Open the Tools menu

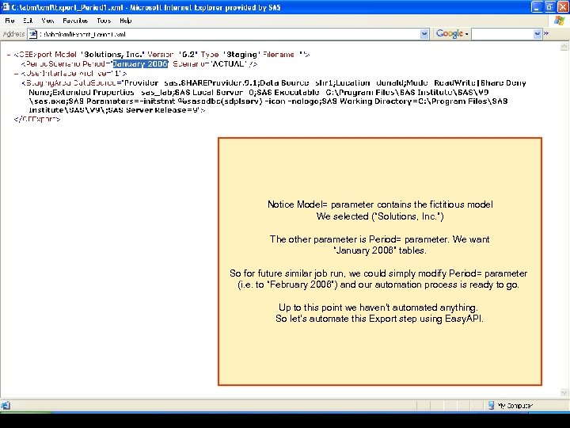click(104, 21)
